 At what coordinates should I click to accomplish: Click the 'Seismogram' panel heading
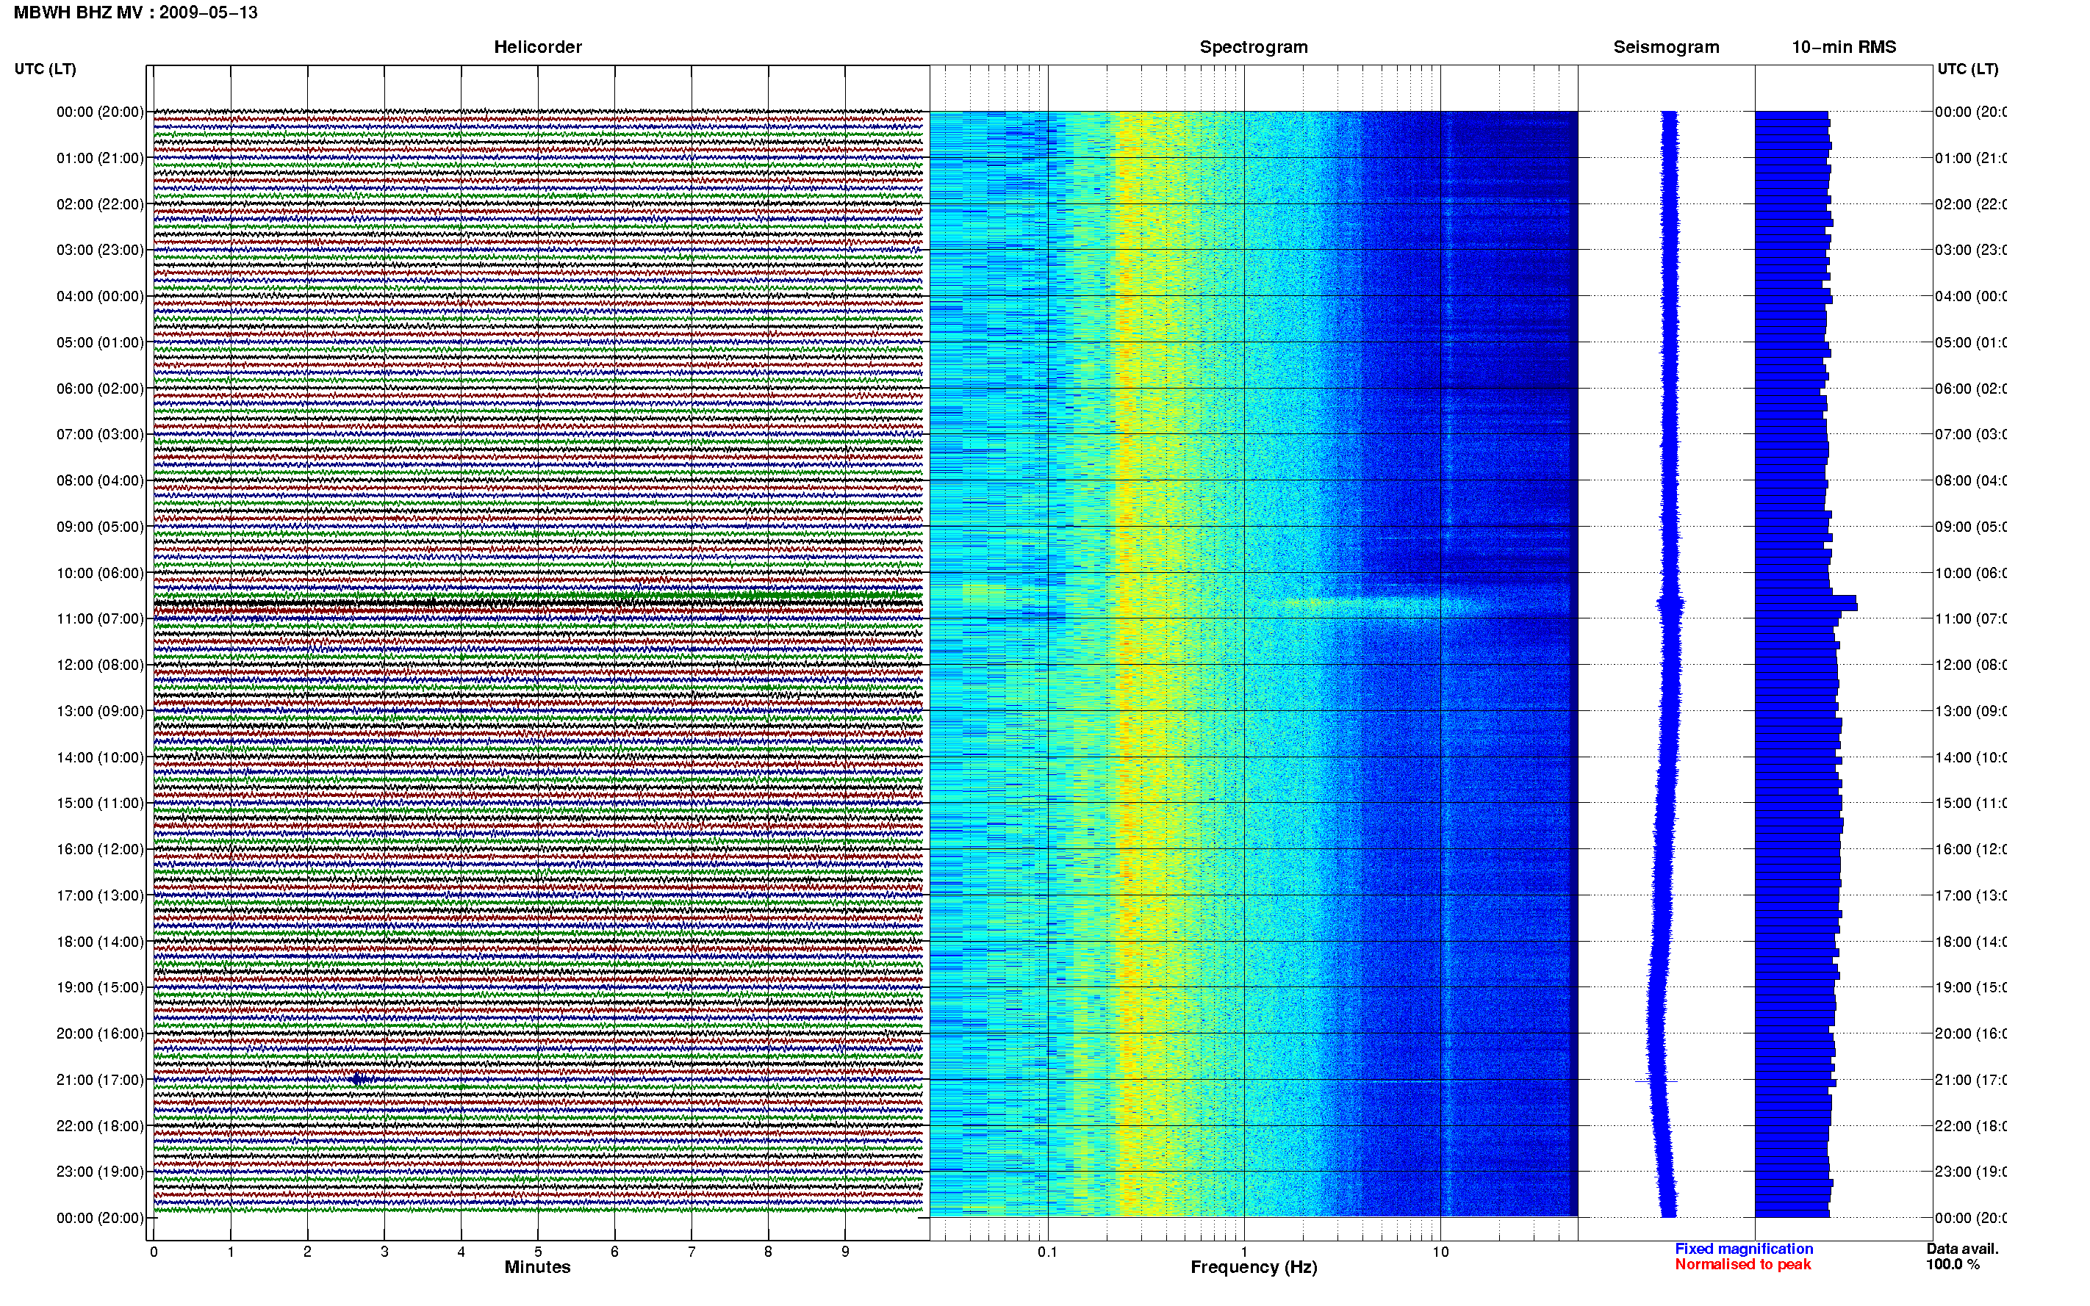(x=1666, y=47)
